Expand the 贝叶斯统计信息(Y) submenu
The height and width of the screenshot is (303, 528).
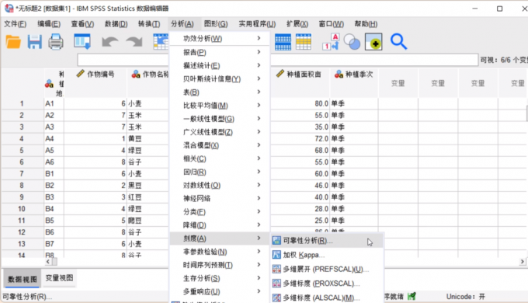pos(220,79)
